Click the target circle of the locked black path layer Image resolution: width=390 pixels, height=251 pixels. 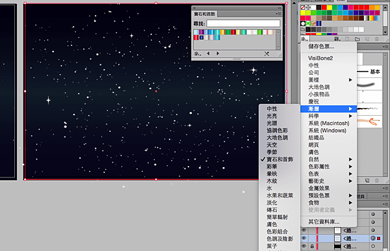click(372, 246)
